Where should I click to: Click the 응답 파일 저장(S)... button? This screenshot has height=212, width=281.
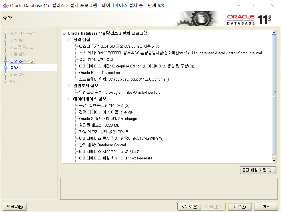258,170
